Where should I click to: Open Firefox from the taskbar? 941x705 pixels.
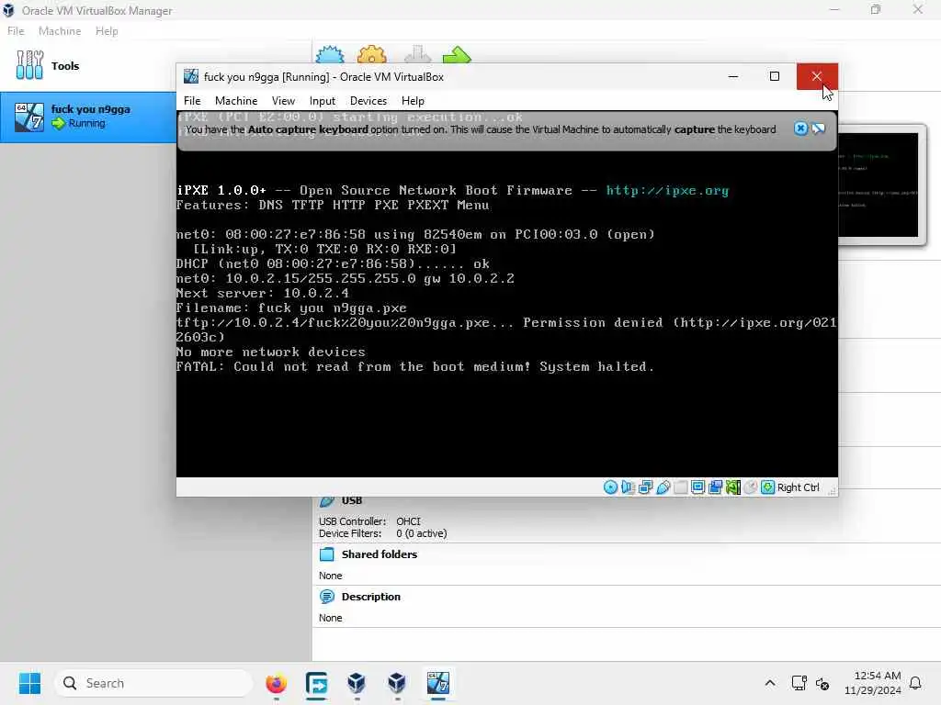[x=276, y=683]
